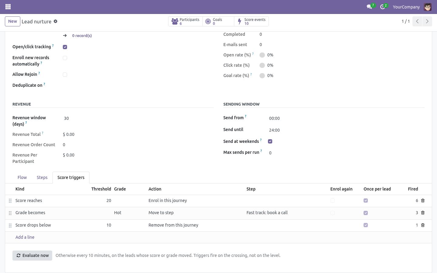The image size is (437, 273).
Task: Grab drag handle of Score drops below row
Action: [10, 225]
